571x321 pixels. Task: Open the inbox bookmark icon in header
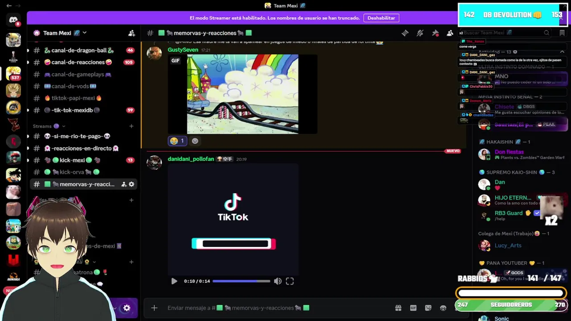point(562,33)
